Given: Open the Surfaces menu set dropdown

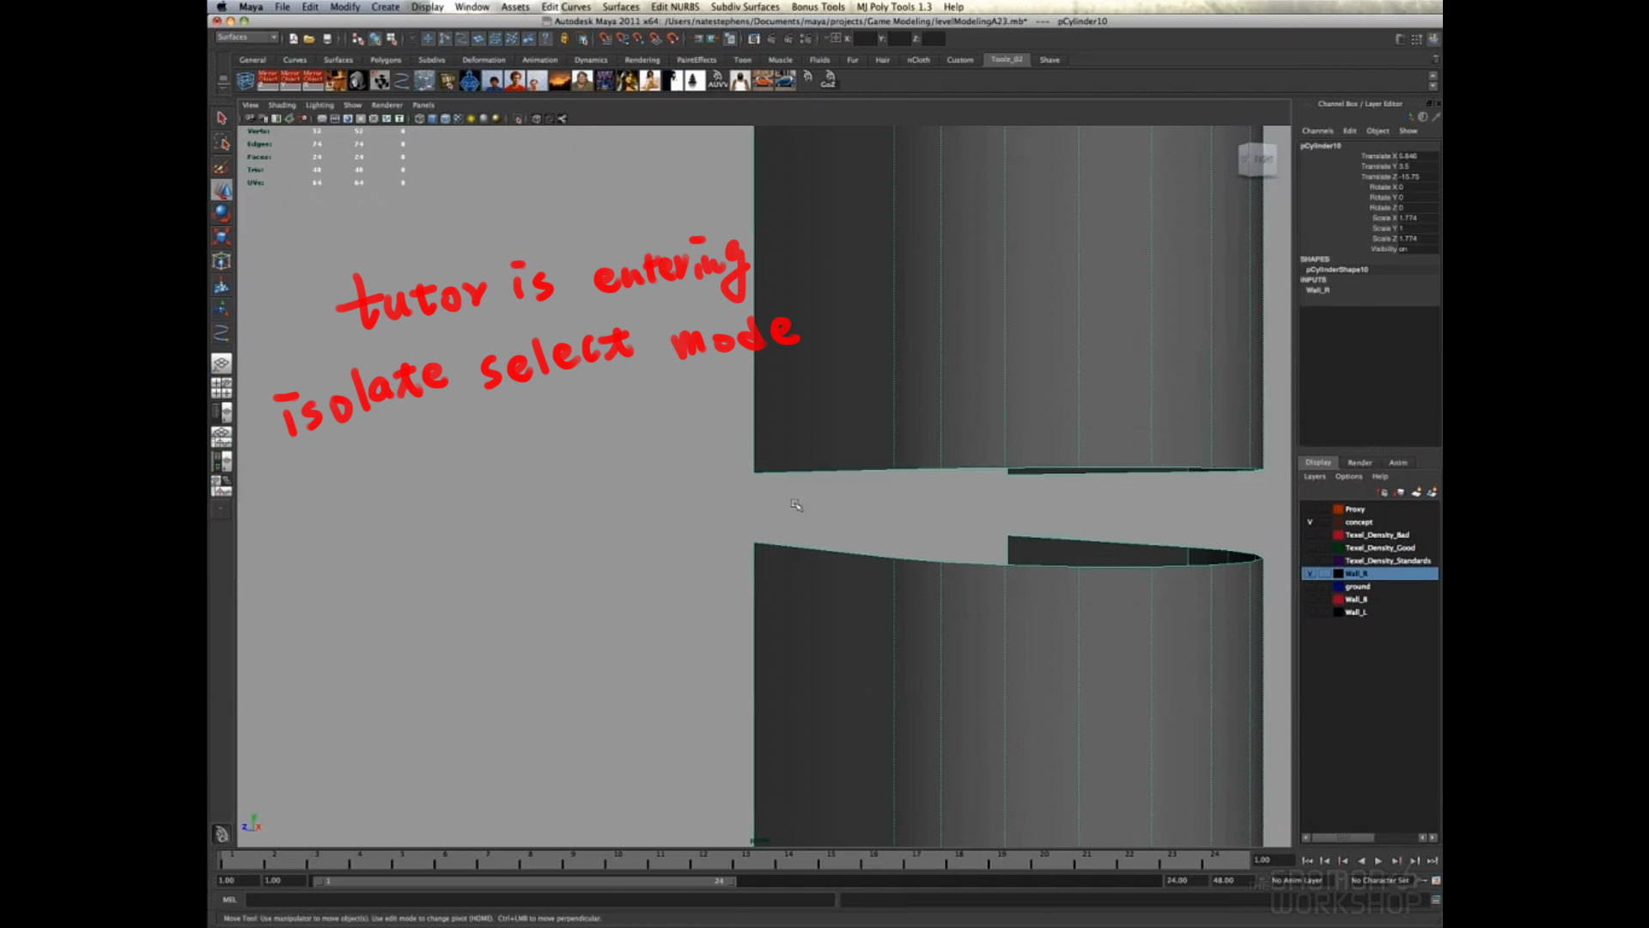Looking at the screenshot, I should click(x=247, y=38).
